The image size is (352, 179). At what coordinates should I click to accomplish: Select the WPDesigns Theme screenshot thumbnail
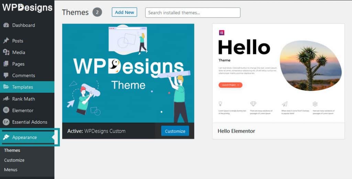pos(128,73)
